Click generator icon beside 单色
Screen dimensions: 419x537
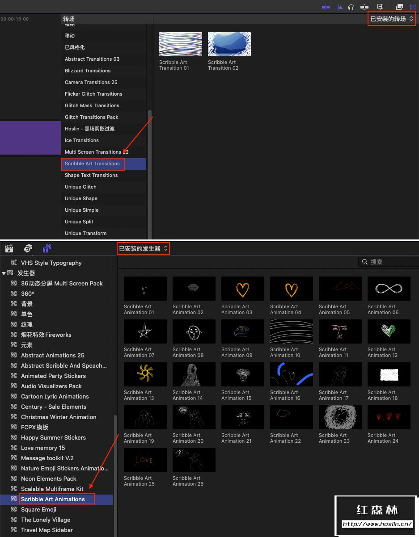click(x=14, y=314)
